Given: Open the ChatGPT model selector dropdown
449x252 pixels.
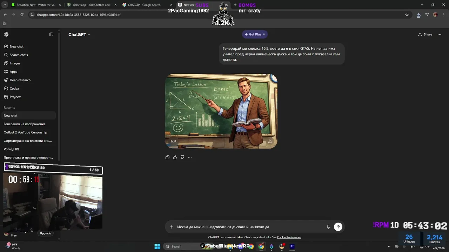Looking at the screenshot, I should coord(79,34).
